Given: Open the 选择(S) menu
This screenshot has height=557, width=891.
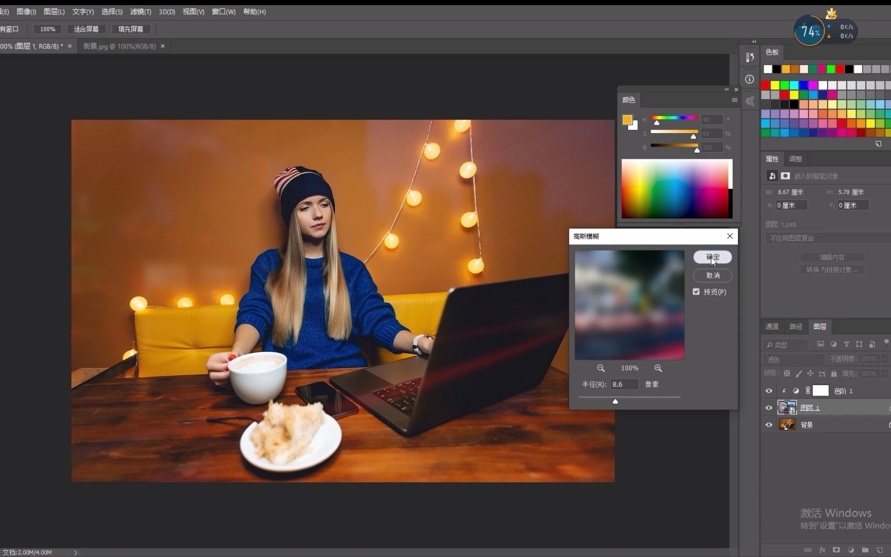Looking at the screenshot, I should click(x=112, y=11).
